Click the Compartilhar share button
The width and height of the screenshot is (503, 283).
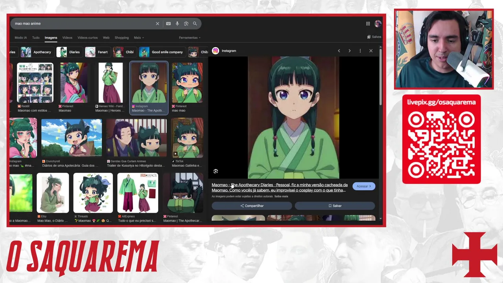coord(252,206)
